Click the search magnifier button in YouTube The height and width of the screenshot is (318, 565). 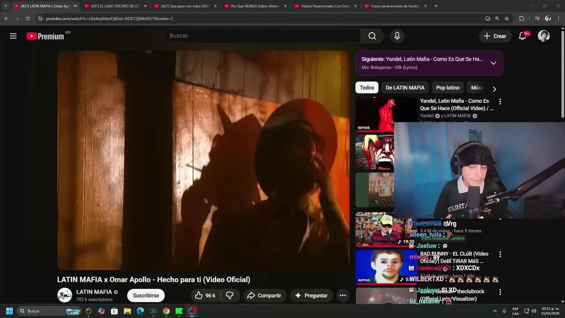coord(372,36)
